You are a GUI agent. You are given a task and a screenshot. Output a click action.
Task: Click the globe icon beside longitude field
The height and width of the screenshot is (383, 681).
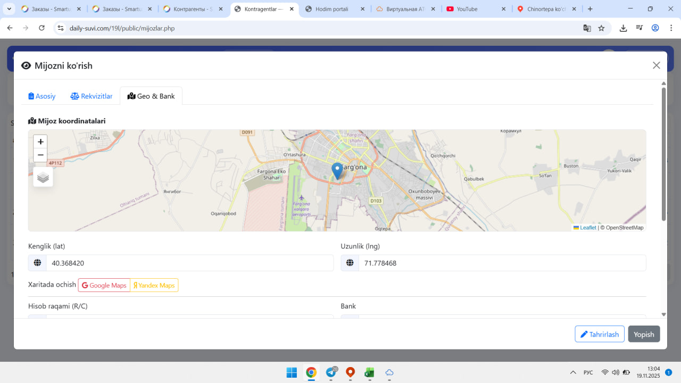point(350,263)
